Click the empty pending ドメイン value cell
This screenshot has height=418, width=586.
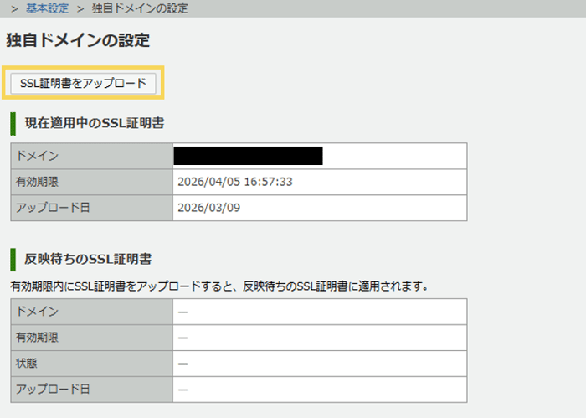click(319, 312)
